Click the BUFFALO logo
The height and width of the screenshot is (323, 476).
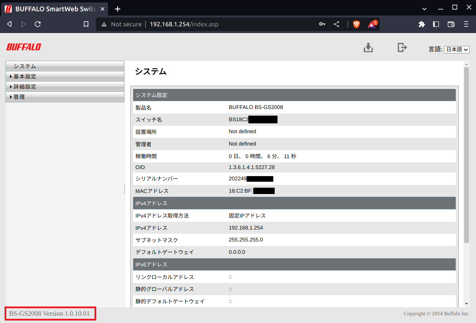[24, 47]
